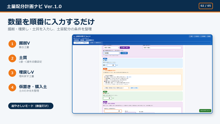This screenshot has width=220, height=124.
Task: Switch to the 詳細モード tab
Action: click(95, 43)
